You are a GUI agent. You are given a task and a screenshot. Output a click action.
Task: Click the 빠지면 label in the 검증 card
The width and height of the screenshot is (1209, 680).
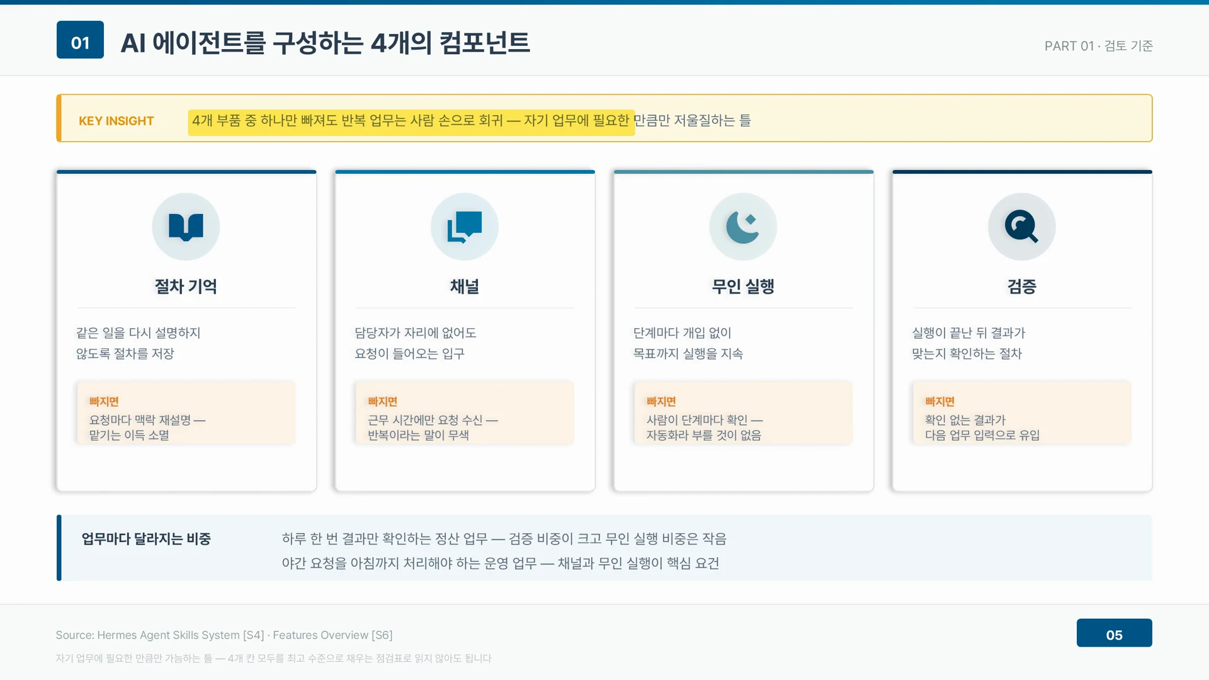(939, 402)
